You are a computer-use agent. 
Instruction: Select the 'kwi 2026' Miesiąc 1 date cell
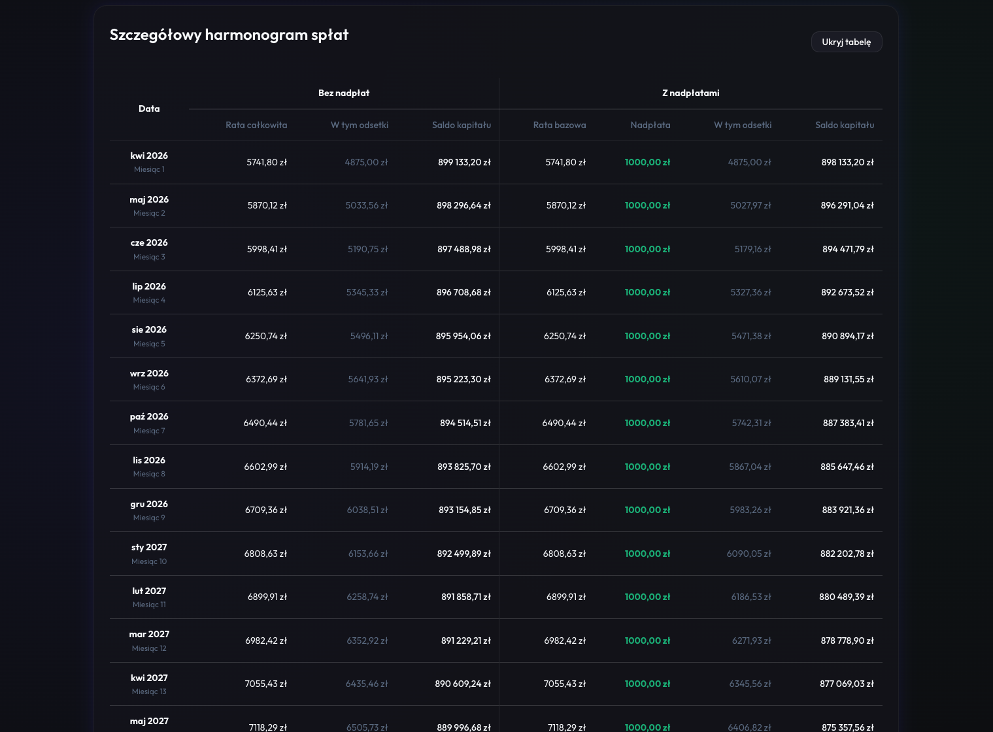pos(149,161)
